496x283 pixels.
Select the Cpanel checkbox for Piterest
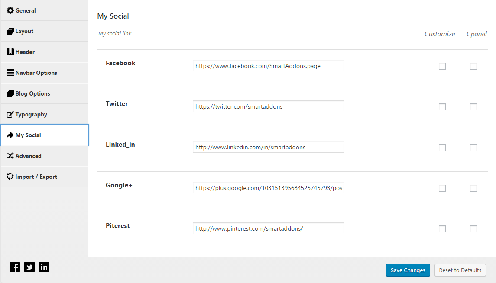(473, 228)
